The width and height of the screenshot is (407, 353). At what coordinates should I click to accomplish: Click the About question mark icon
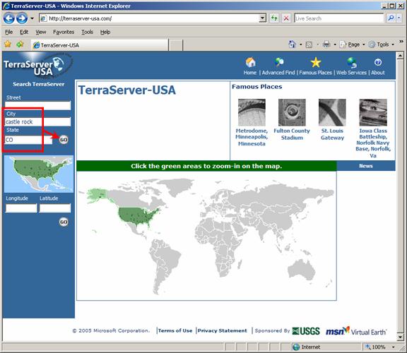(x=377, y=62)
